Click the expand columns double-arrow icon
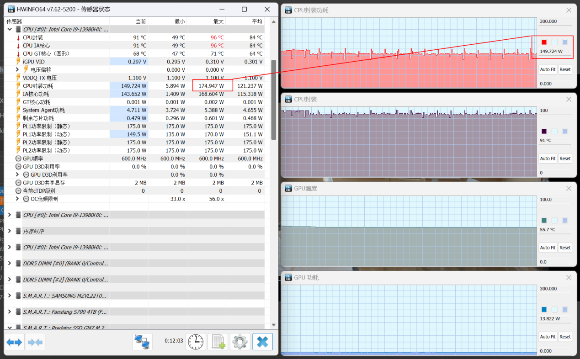The image size is (580, 359). (x=14, y=342)
